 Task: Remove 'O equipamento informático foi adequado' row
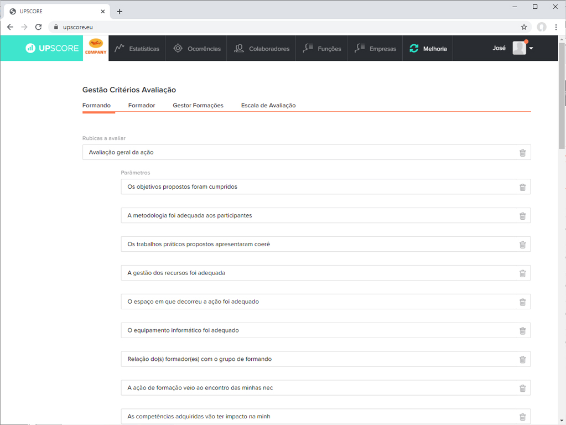(522, 331)
